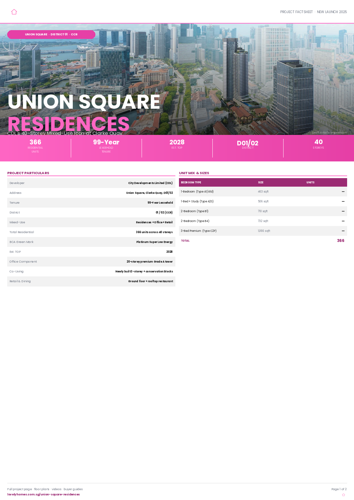Select the '3-Bed Premium (Type C2P)' row
The width and height of the screenshot is (354, 500).
[263, 231]
